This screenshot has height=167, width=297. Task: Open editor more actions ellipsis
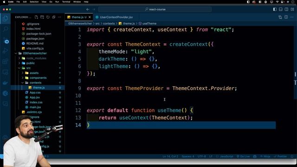[x=292, y=17]
